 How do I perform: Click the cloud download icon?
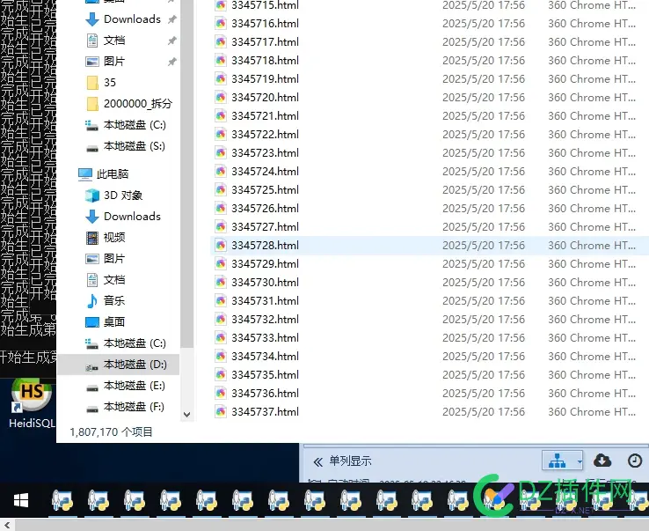click(x=602, y=461)
